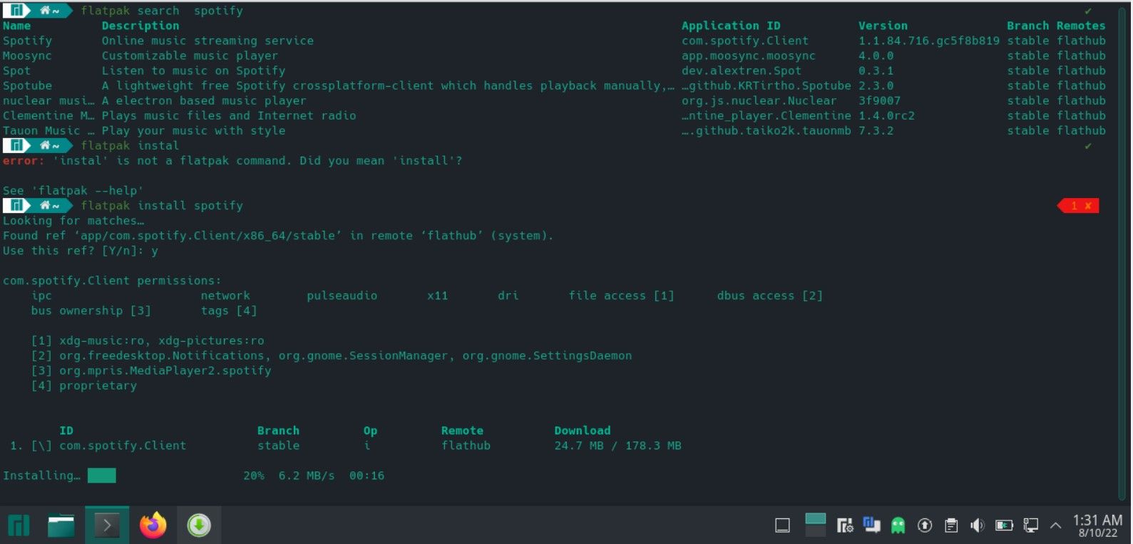Click 'com.spotify.Client permissions:' heading
The image size is (1133, 544).
112,281
